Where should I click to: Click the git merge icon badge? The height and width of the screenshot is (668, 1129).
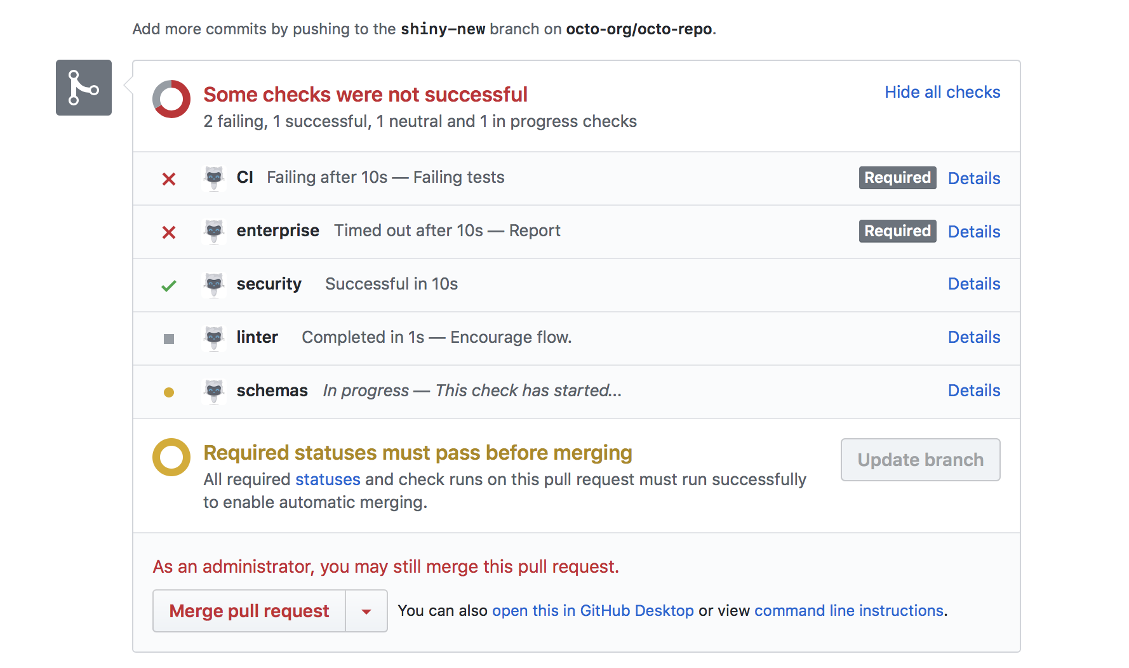(84, 88)
